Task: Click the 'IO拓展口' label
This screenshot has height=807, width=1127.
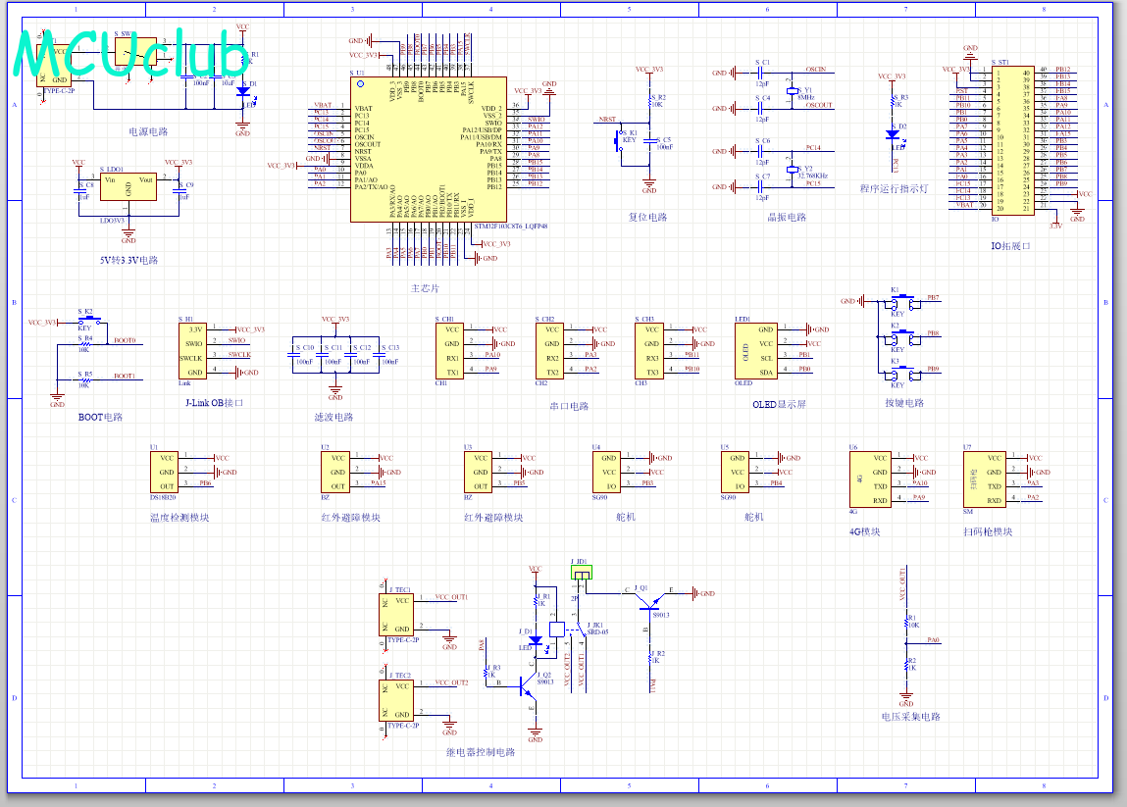Action: (1010, 246)
